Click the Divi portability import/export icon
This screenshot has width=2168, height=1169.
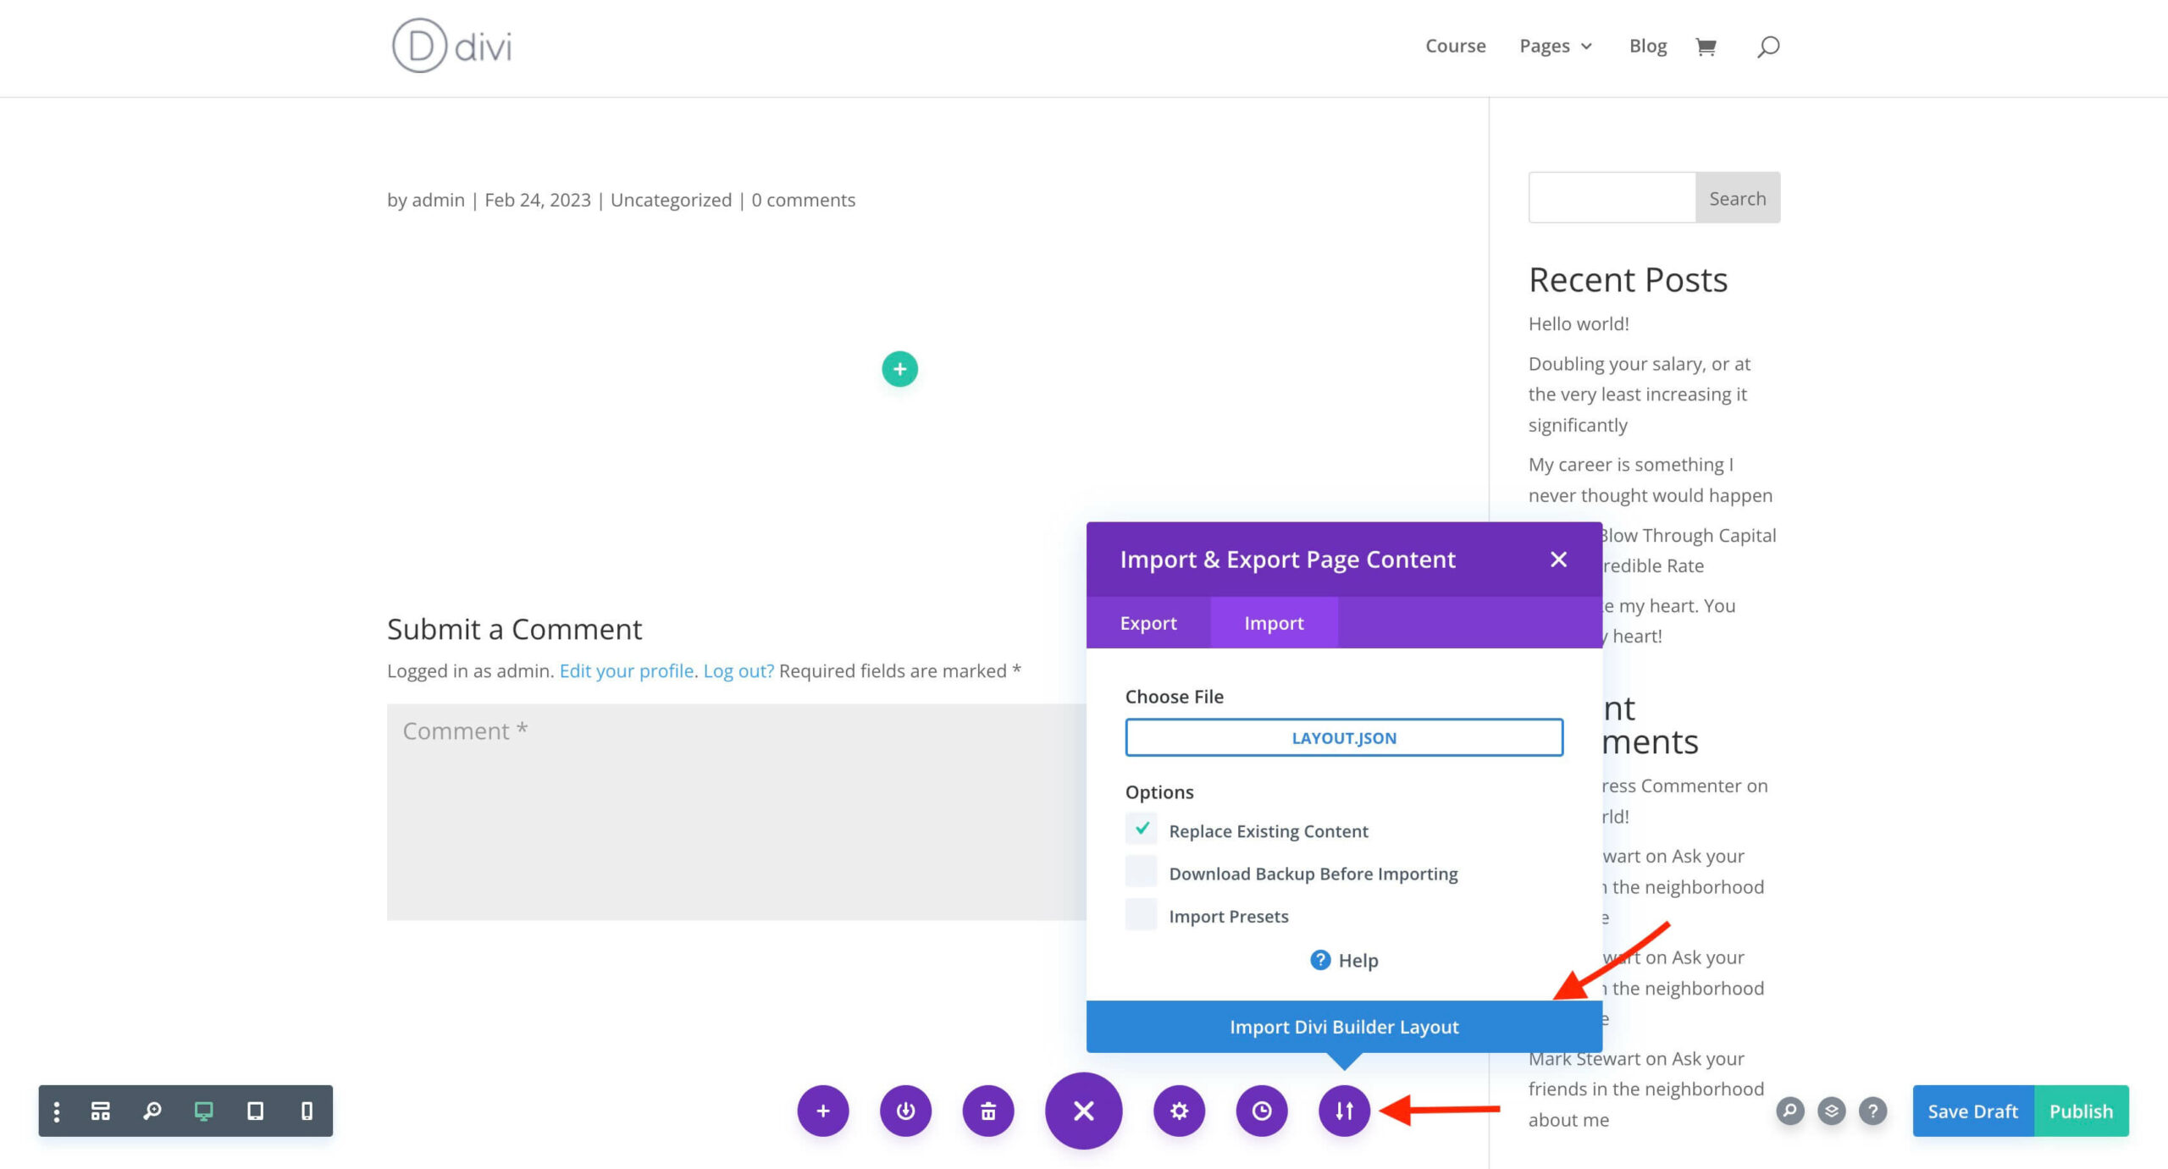click(x=1345, y=1110)
